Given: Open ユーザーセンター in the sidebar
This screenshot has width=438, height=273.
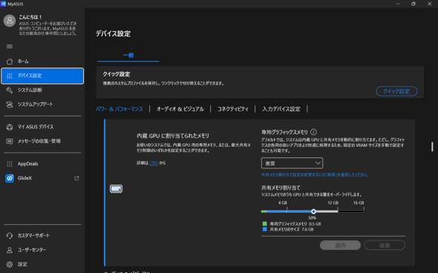Looking at the screenshot, I should tap(42, 250).
